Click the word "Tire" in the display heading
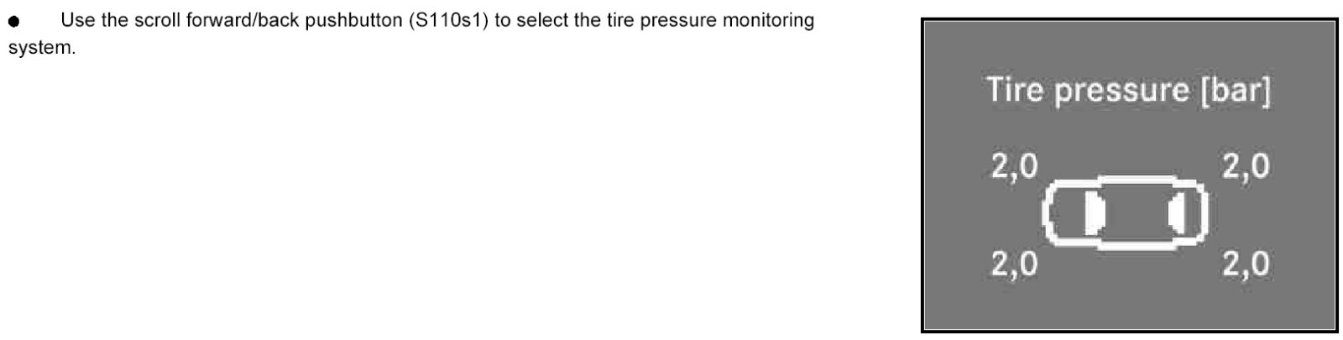The height and width of the screenshot is (340, 1343). pyautogui.click(x=1016, y=90)
